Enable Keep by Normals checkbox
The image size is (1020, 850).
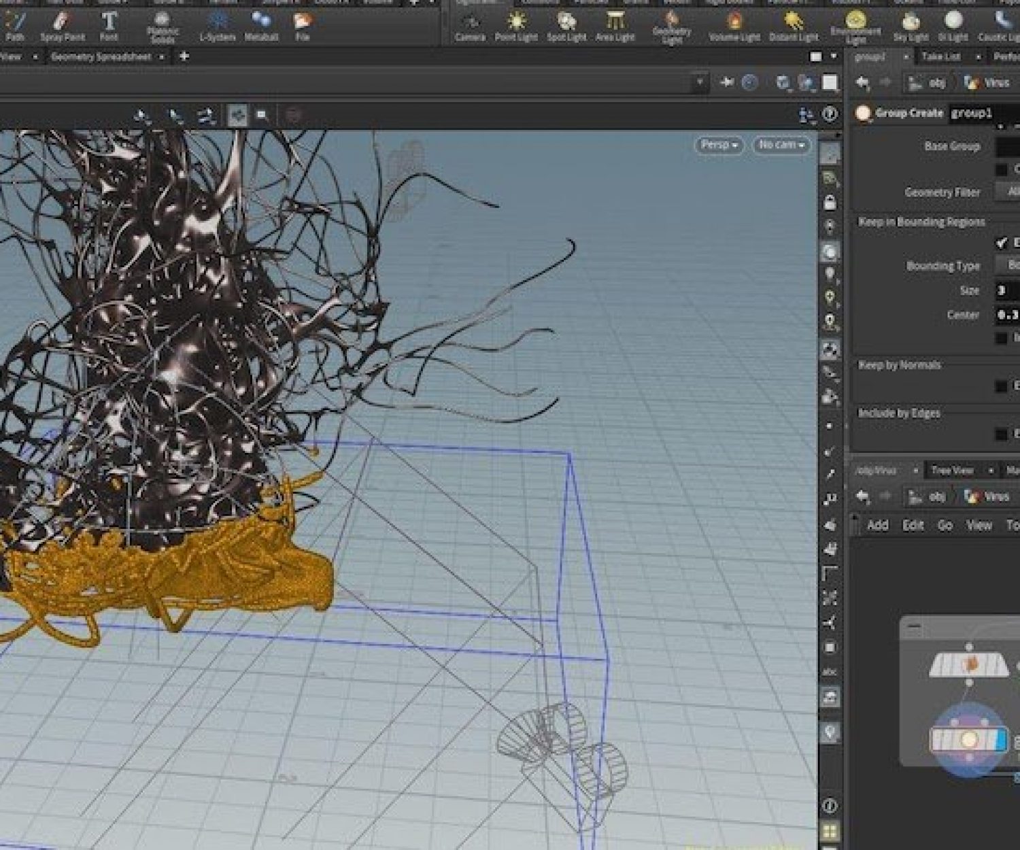pos(1001,386)
